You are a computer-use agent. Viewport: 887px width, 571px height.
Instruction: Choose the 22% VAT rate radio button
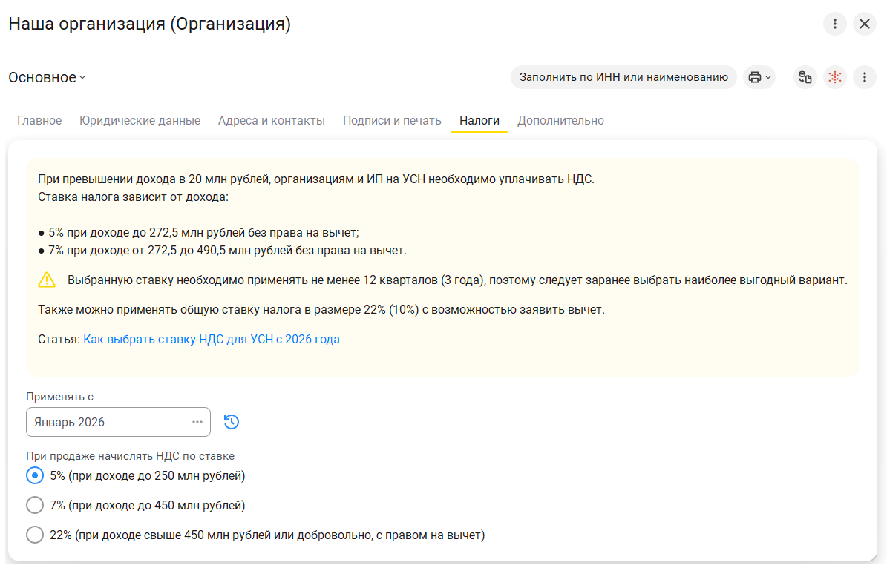[35, 535]
